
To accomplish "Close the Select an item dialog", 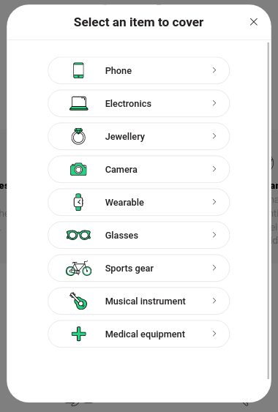I will [x=254, y=22].
